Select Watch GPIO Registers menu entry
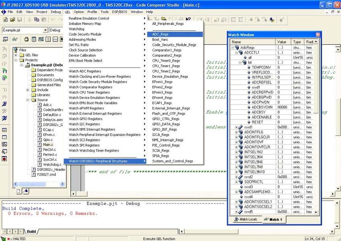Screen dimensions: 341x241 [x=85, y=119]
